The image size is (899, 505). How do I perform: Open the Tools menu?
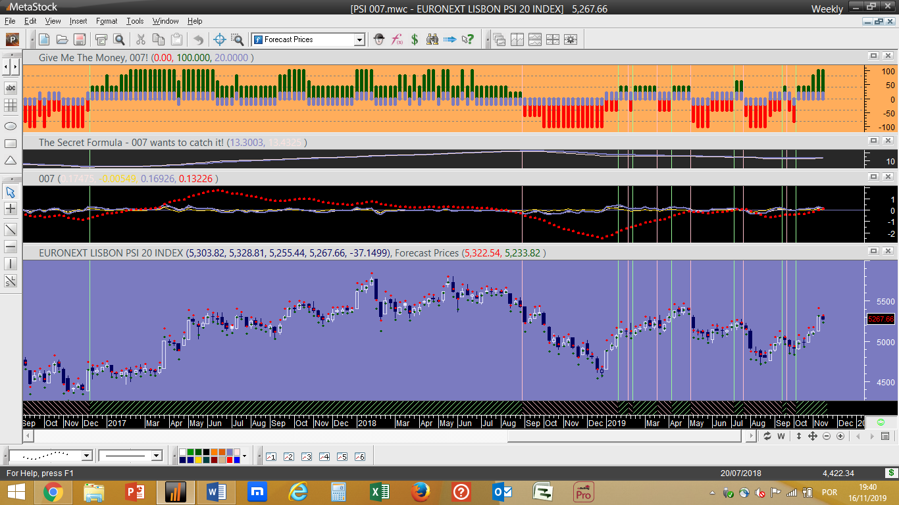(x=135, y=21)
